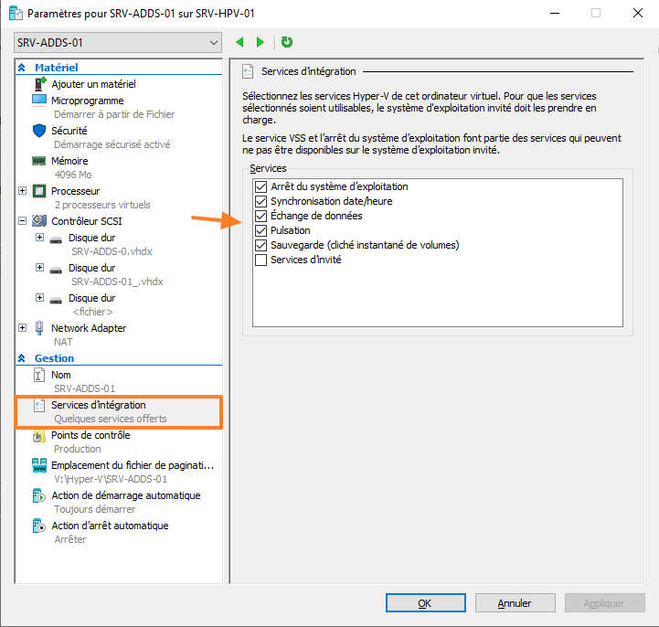Click "2 processeurs virtuels" text
The width and height of the screenshot is (659, 627).
(x=102, y=205)
